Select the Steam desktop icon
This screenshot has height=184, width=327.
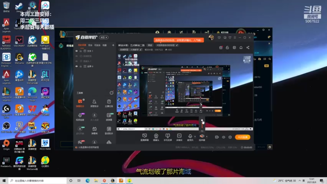coord(19,7)
